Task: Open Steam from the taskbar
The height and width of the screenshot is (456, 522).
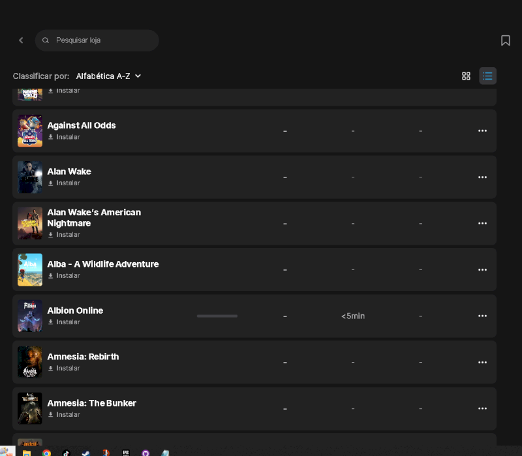Action: click(86, 453)
